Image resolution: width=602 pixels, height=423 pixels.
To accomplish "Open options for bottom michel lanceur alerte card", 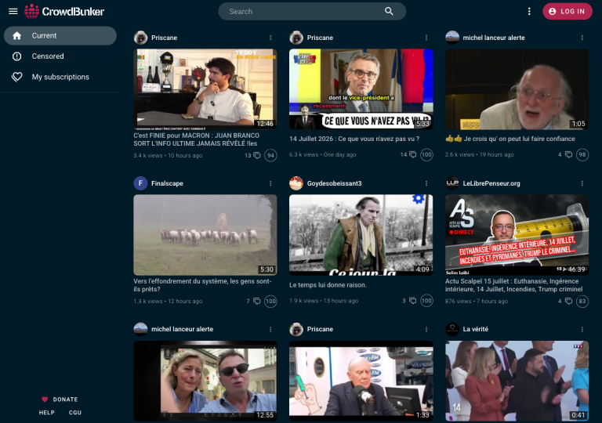I will click(270, 329).
